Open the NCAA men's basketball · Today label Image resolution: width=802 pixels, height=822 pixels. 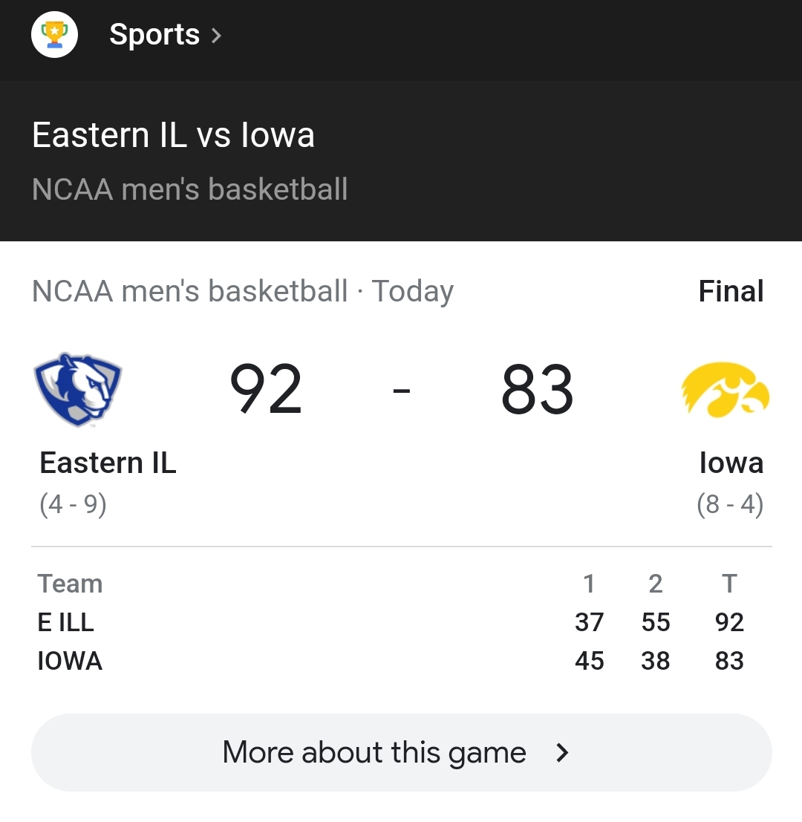(243, 291)
